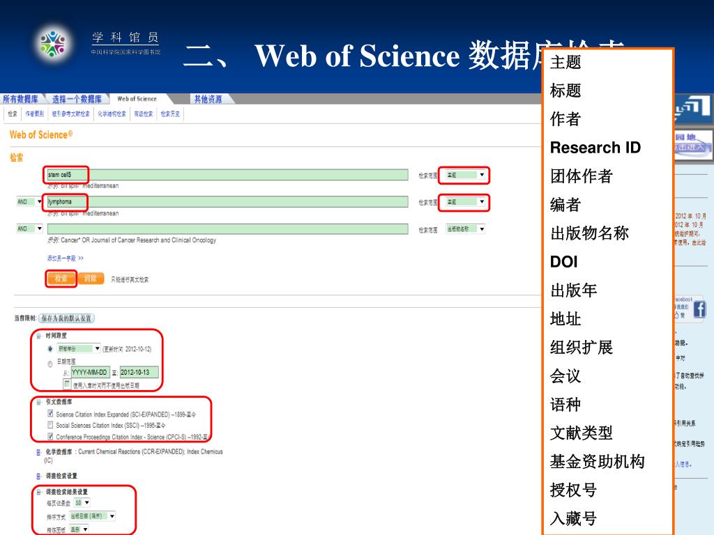Open the 化学结构检索 sub-tab

(112, 114)
